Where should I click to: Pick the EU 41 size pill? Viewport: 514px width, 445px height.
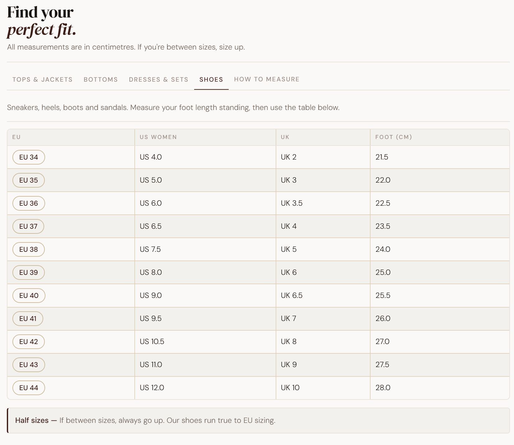click(x=28, y=318)
